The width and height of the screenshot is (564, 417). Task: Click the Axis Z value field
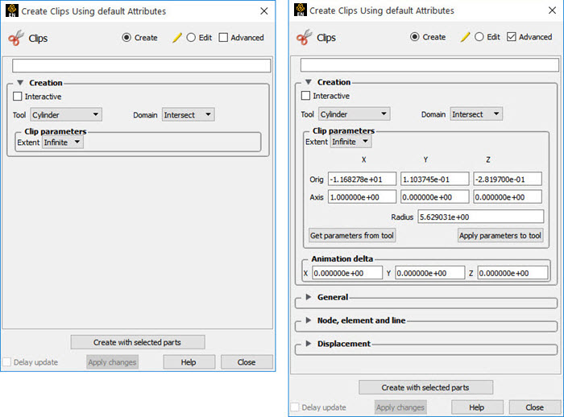(x=508, y=197)
